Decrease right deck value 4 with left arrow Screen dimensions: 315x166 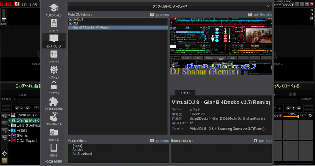pos(288,109)
